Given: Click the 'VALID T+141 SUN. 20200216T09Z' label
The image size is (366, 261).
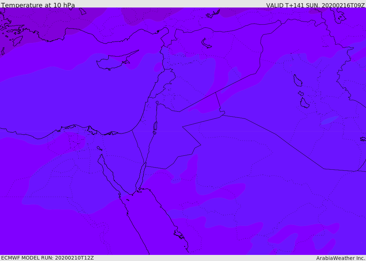Looking at the screenshot, I should click(315, 5).
